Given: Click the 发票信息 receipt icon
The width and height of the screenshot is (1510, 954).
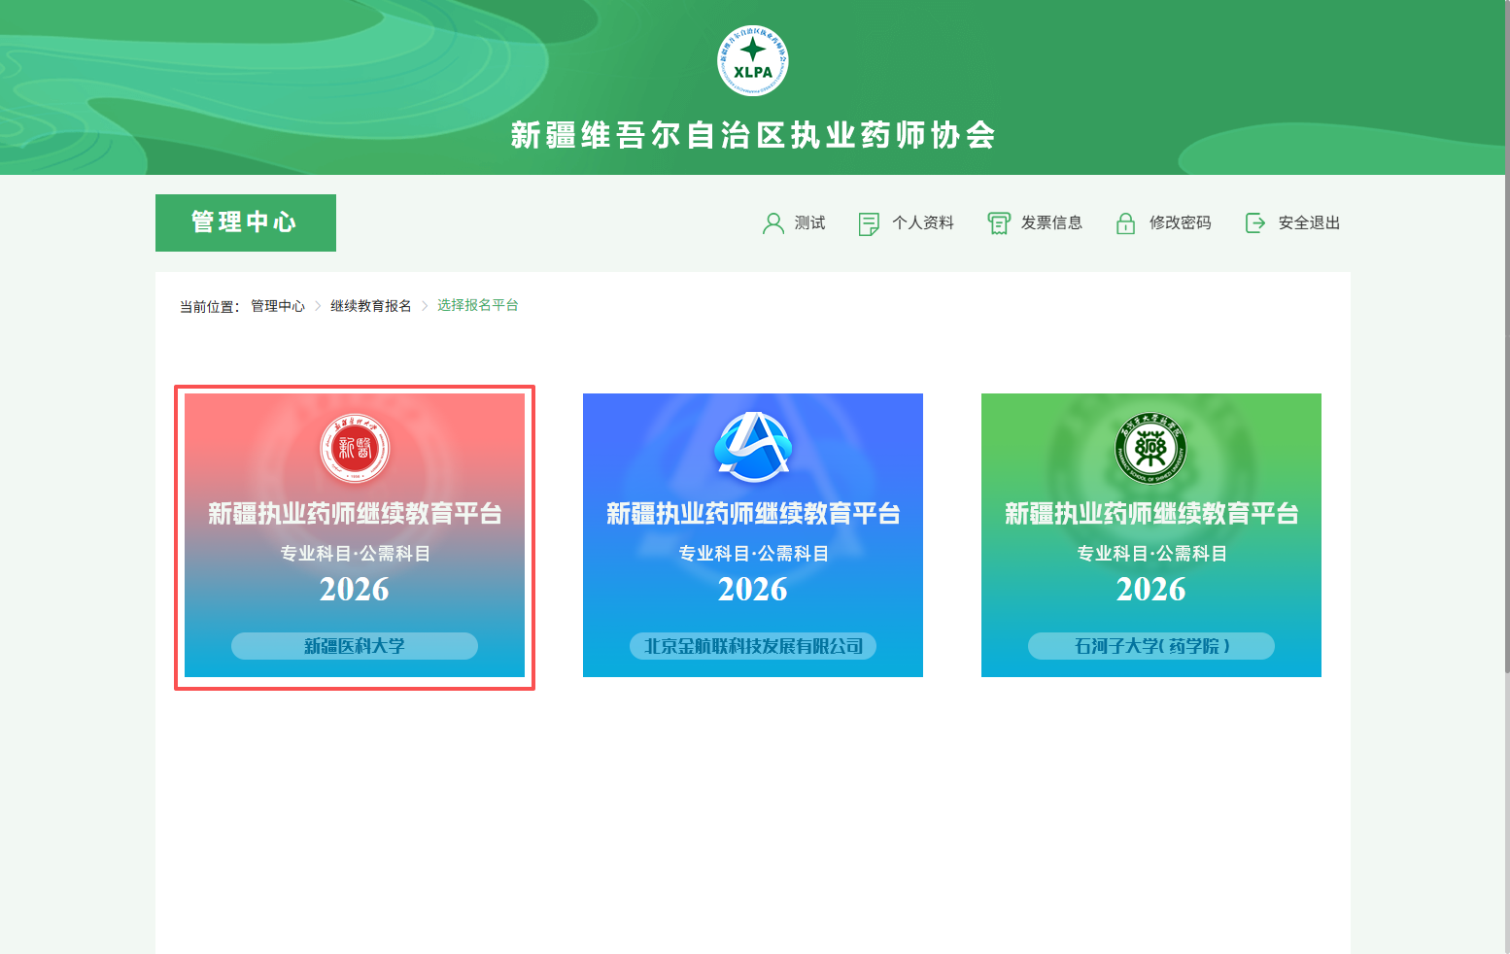Looking at the screenshot, I should pos(999,223).
